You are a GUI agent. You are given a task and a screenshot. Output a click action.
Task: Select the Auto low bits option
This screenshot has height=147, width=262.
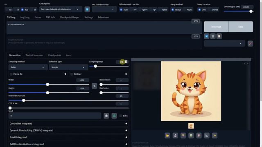coord(124,10)
